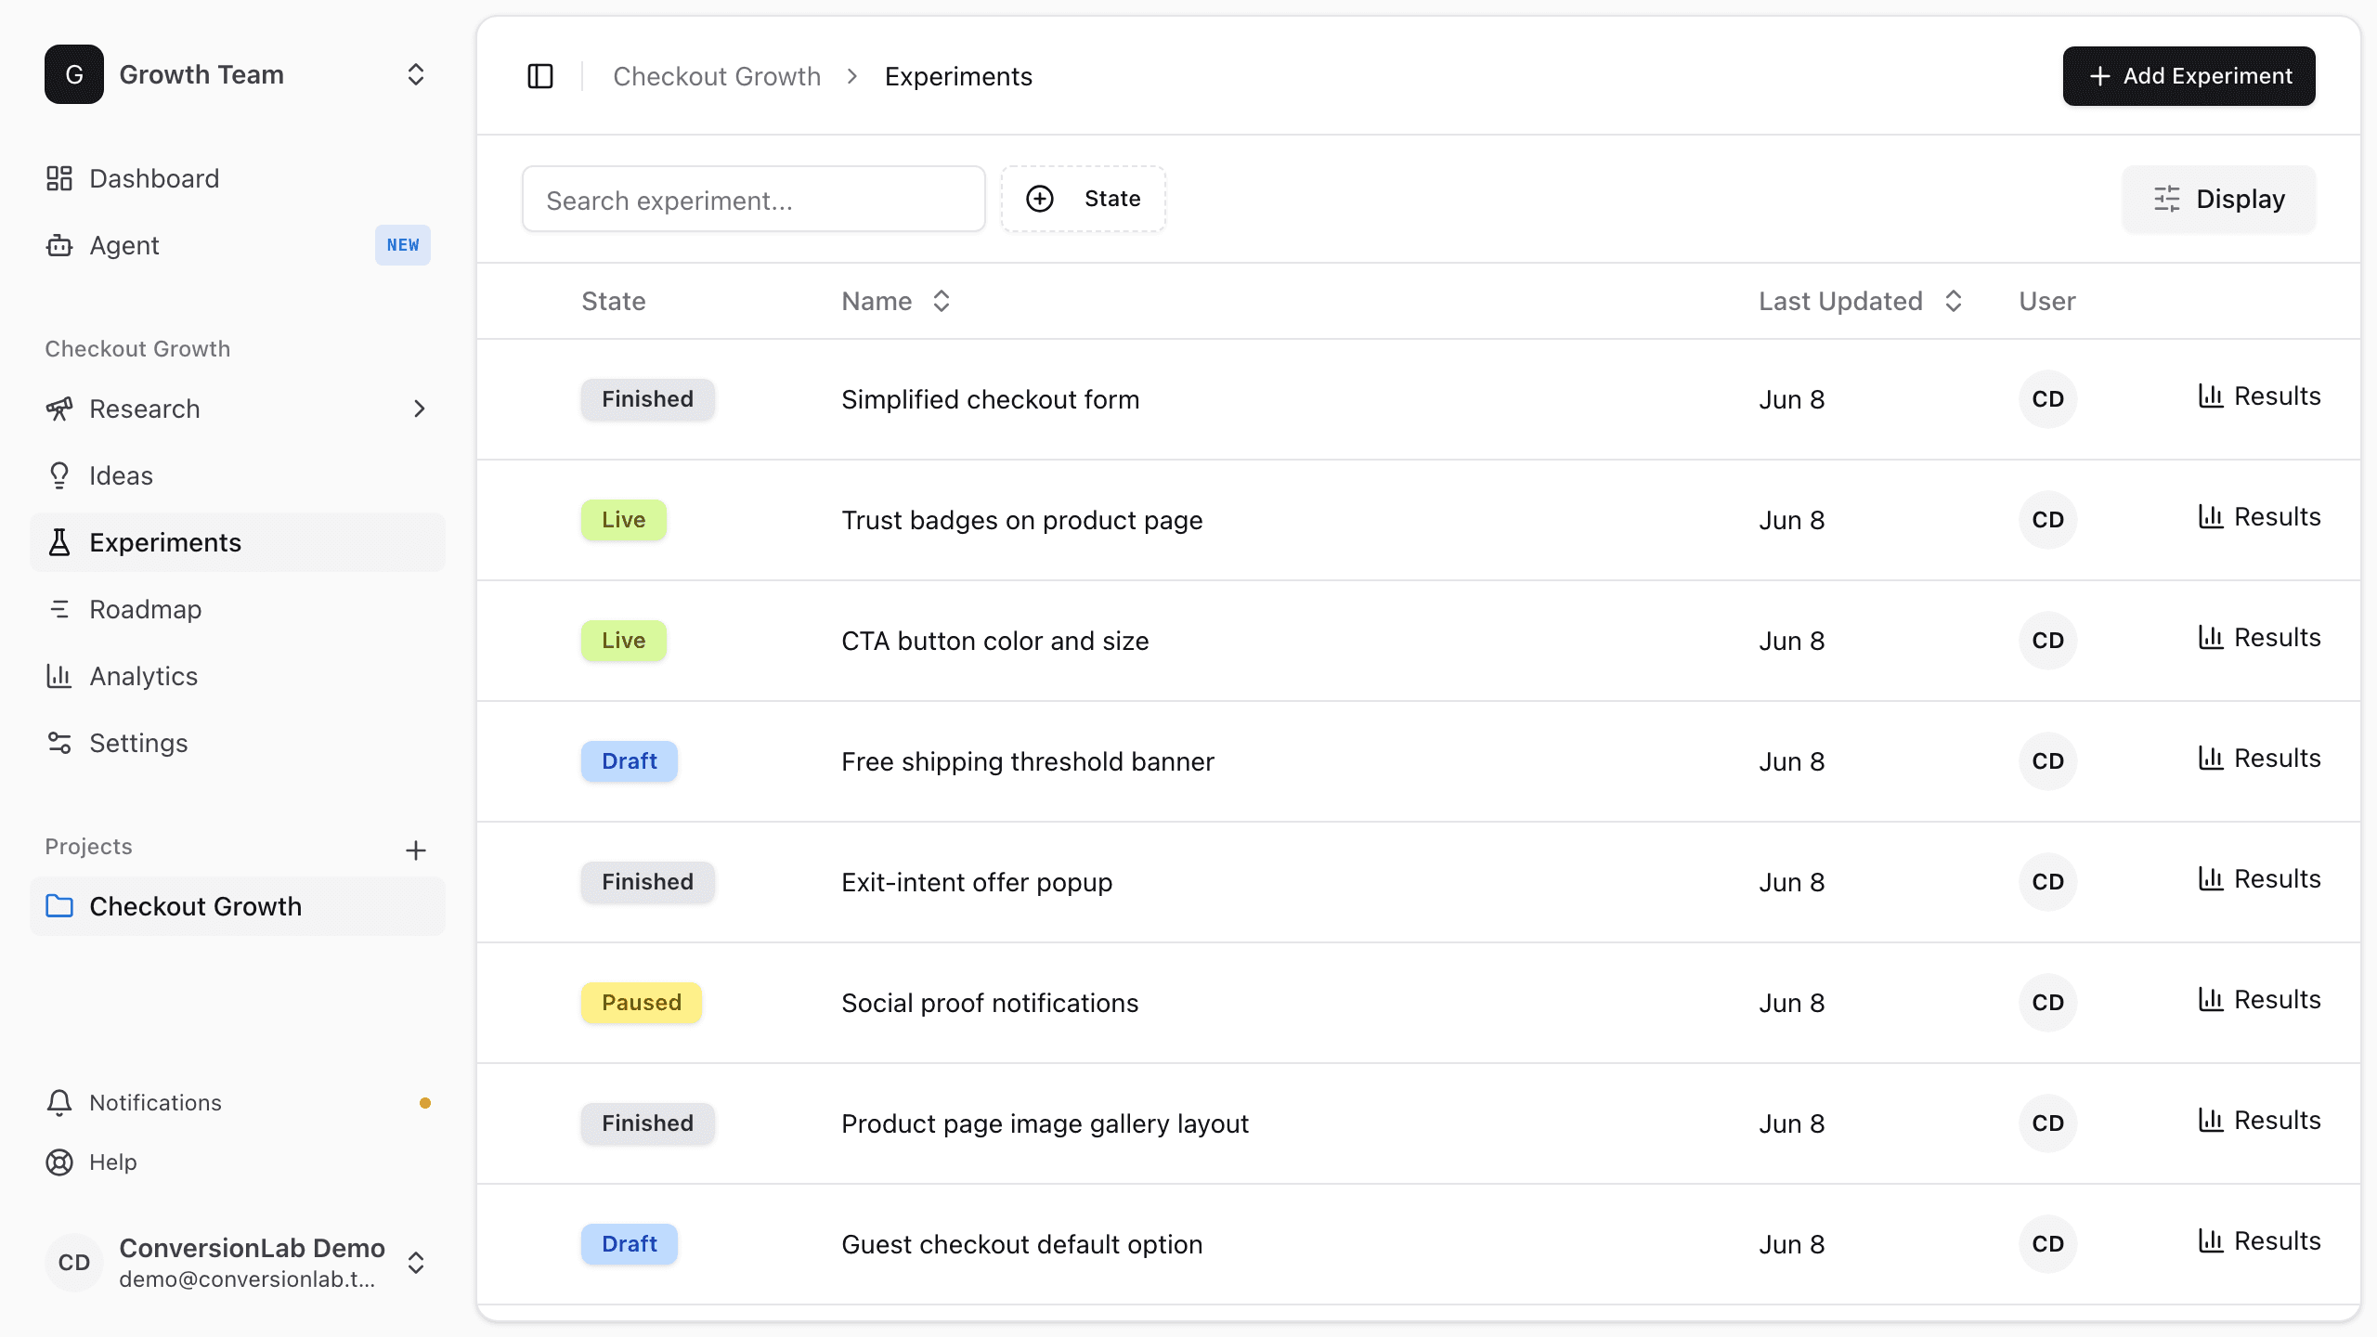This screenshot has width=2377, height=1337.
Task: Click Live badge for Trust badges row
Action: tap(624, 520)
